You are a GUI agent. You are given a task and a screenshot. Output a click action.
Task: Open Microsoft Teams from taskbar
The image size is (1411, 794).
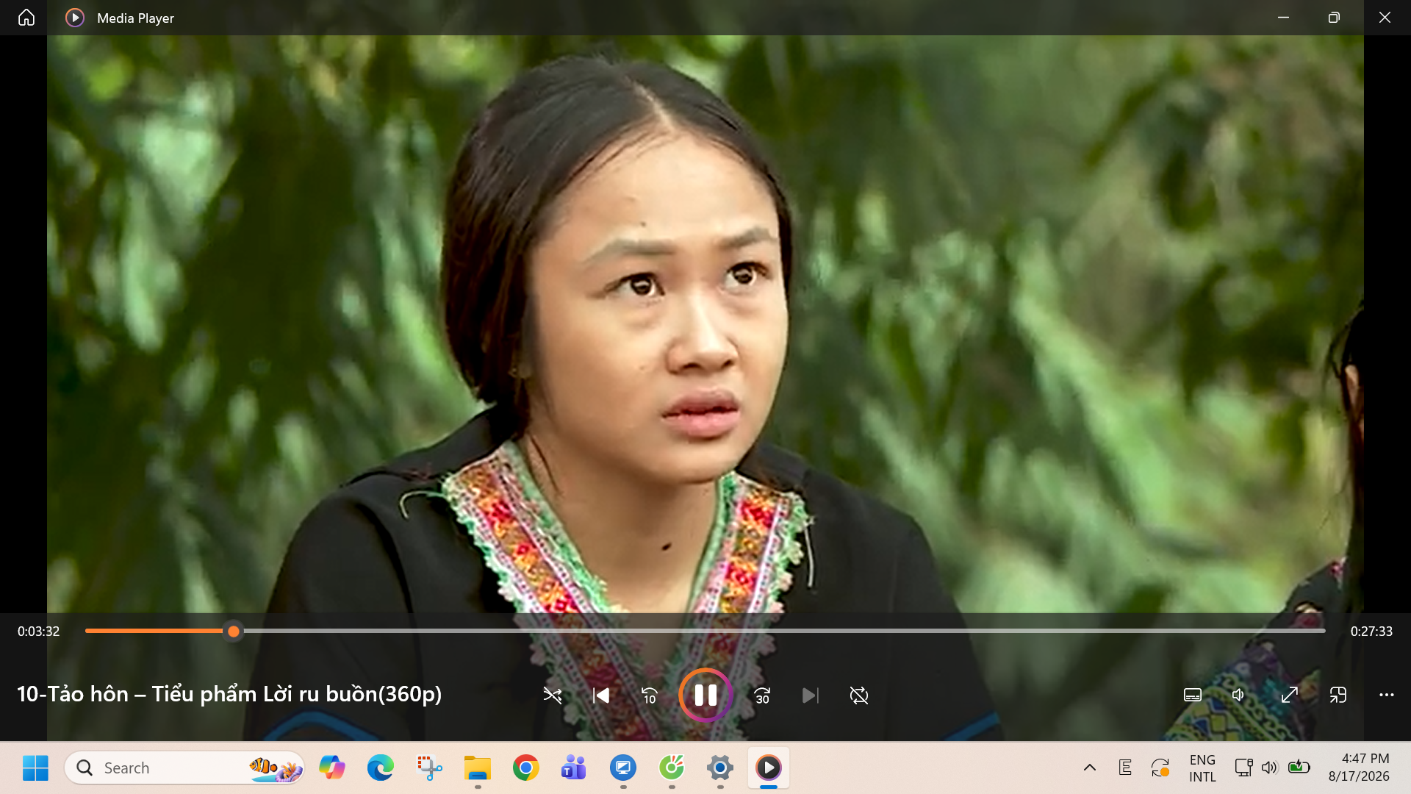[x=574, y=768]
